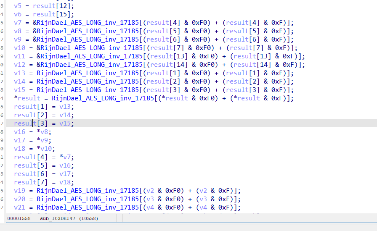Click variable v10 at its table address assignment
This screenshot has height=231, width=377.
point(19,48)
